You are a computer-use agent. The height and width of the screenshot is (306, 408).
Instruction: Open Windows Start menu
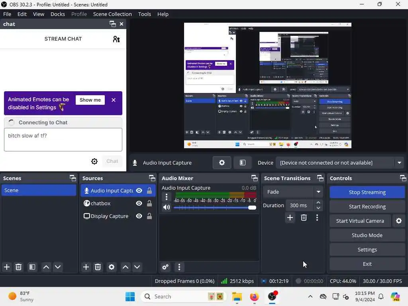click(x=130, y=296)
